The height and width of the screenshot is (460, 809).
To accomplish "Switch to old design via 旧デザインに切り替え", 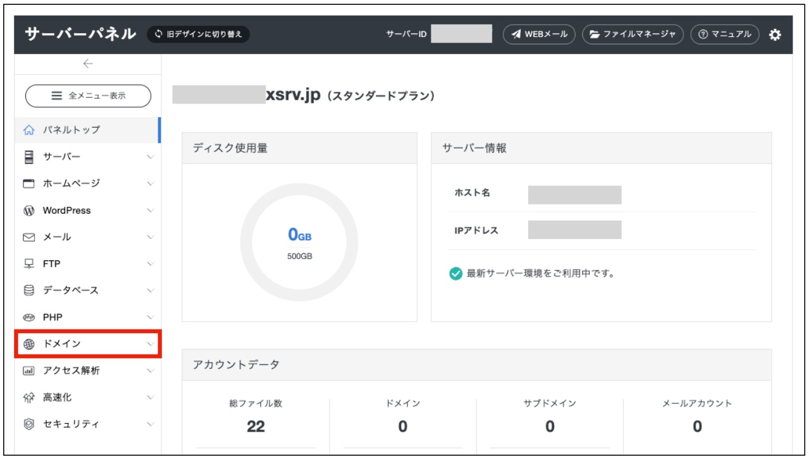I will coord(198,34).
